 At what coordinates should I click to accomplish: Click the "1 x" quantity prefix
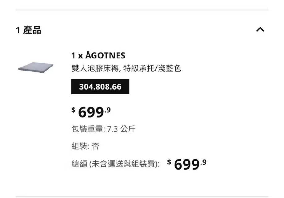pos(77,56)
